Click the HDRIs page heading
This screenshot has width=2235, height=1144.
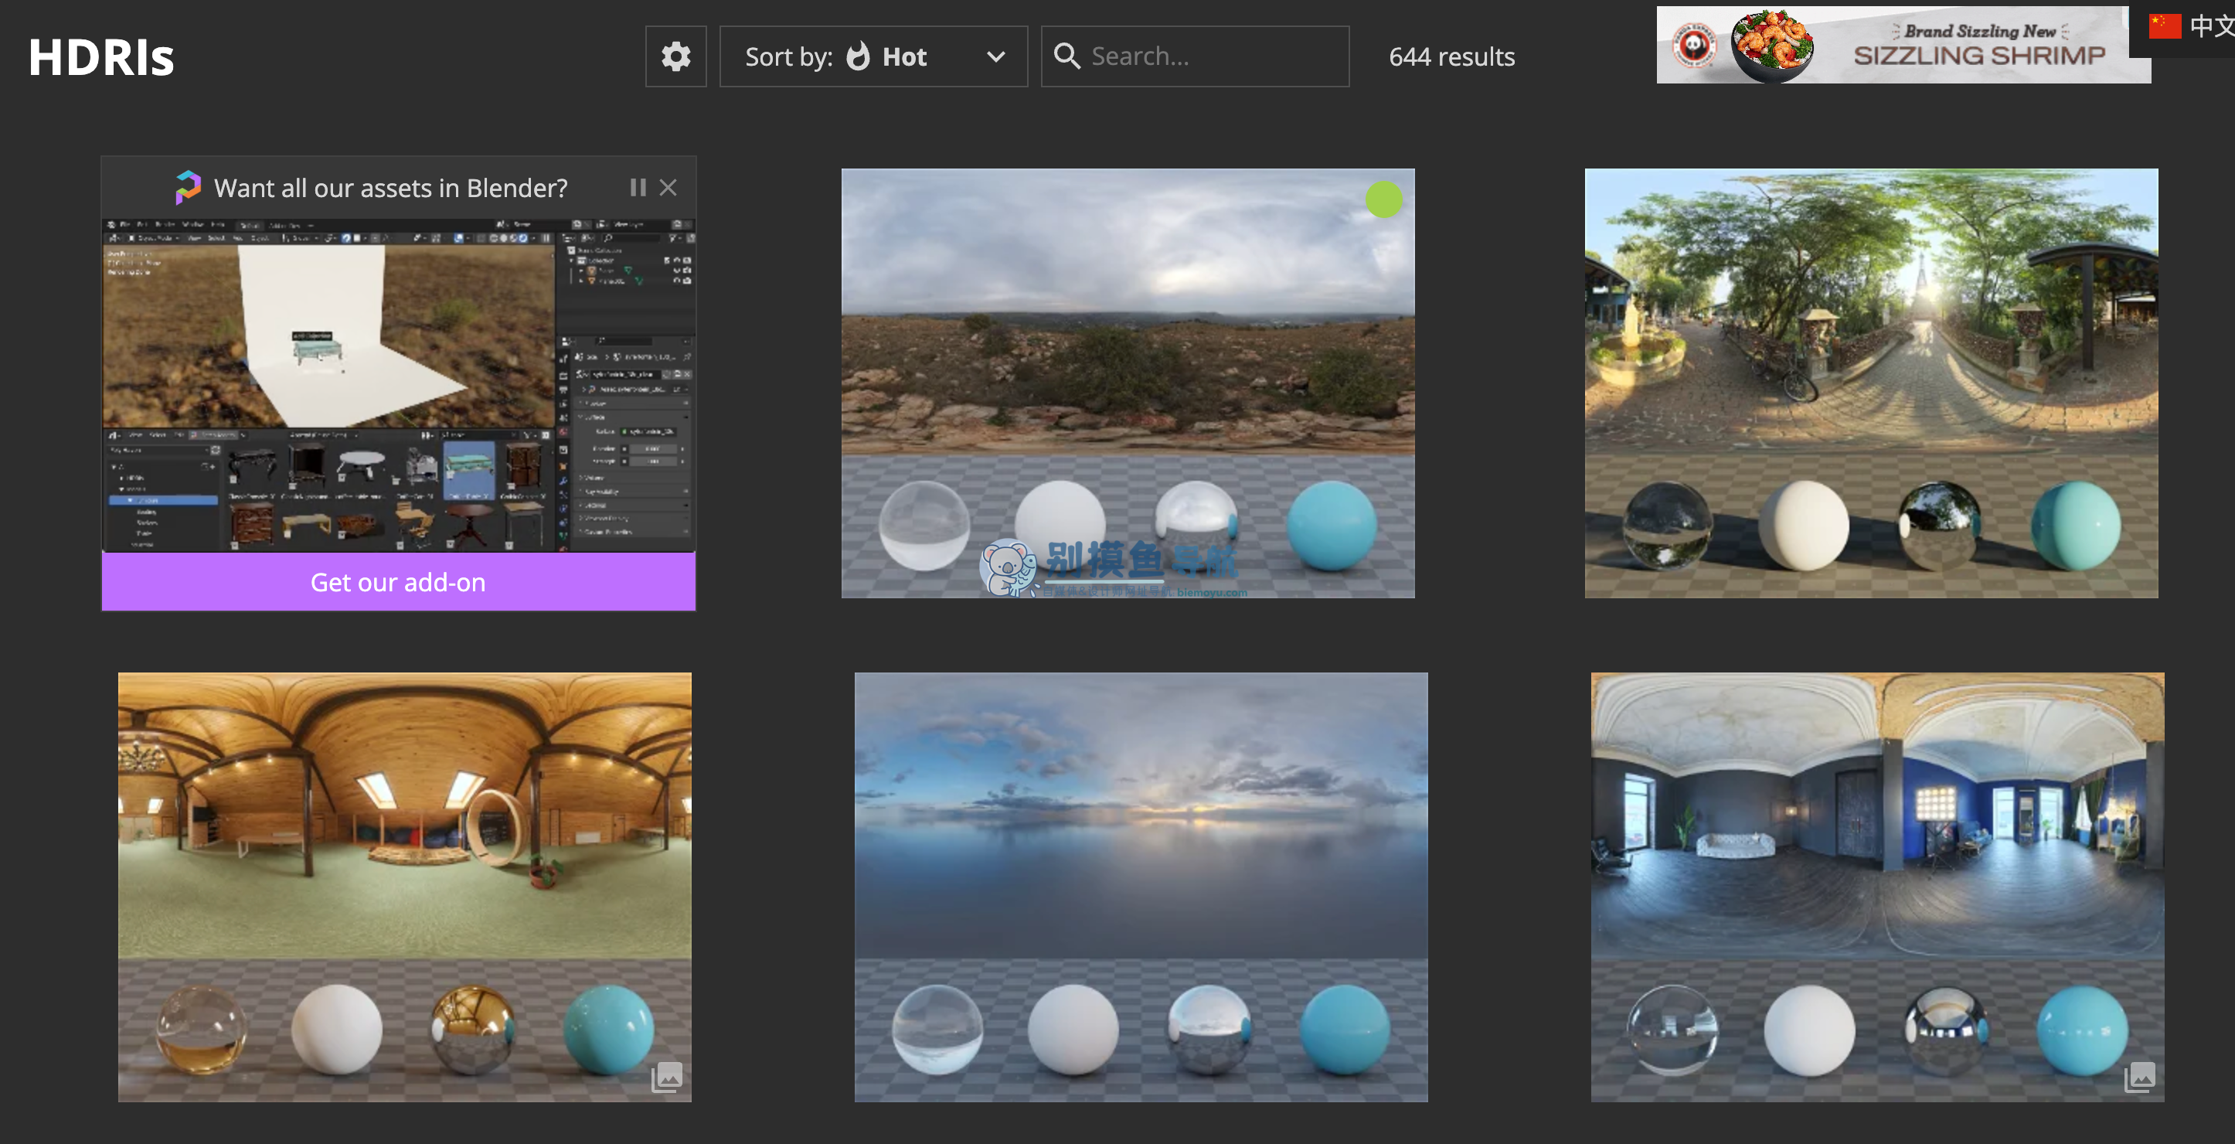[101, 57]
